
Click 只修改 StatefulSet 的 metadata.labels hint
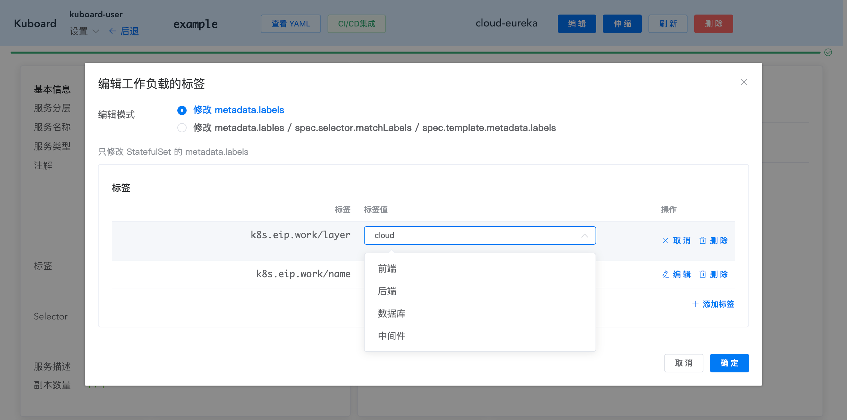(x=173, y=152)
